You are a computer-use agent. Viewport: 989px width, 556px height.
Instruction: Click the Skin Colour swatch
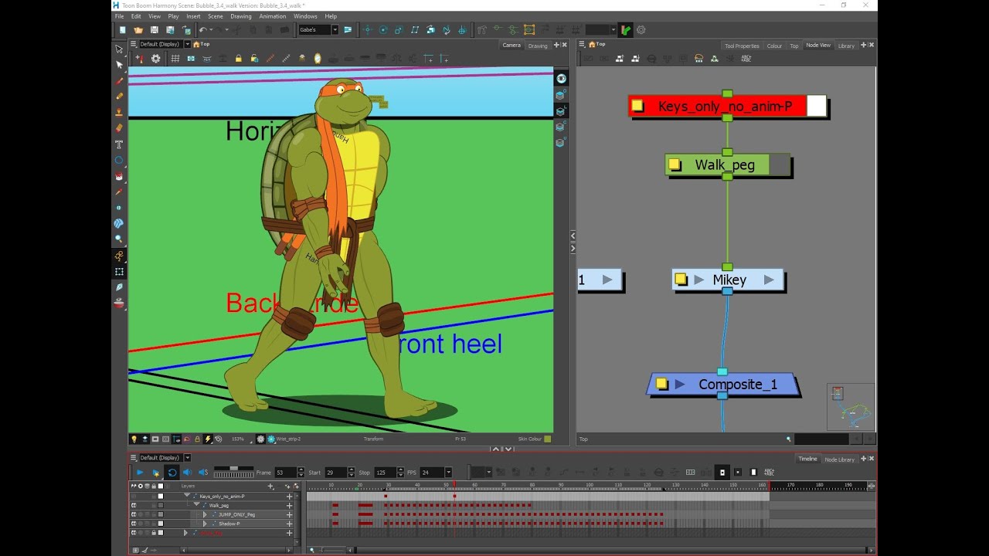[547, 439]
